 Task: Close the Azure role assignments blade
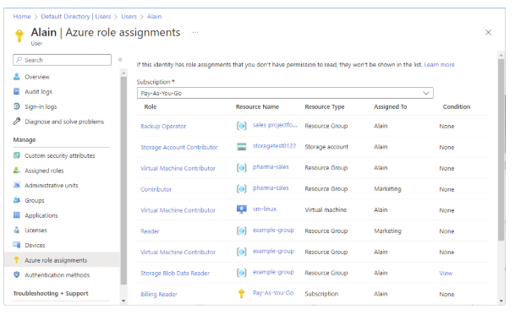click(x=488, y=32)
